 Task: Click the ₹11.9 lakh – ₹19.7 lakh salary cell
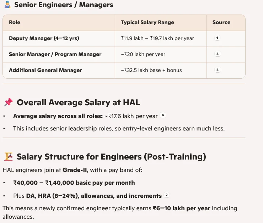pyautogui.click(x=157, y=38)
